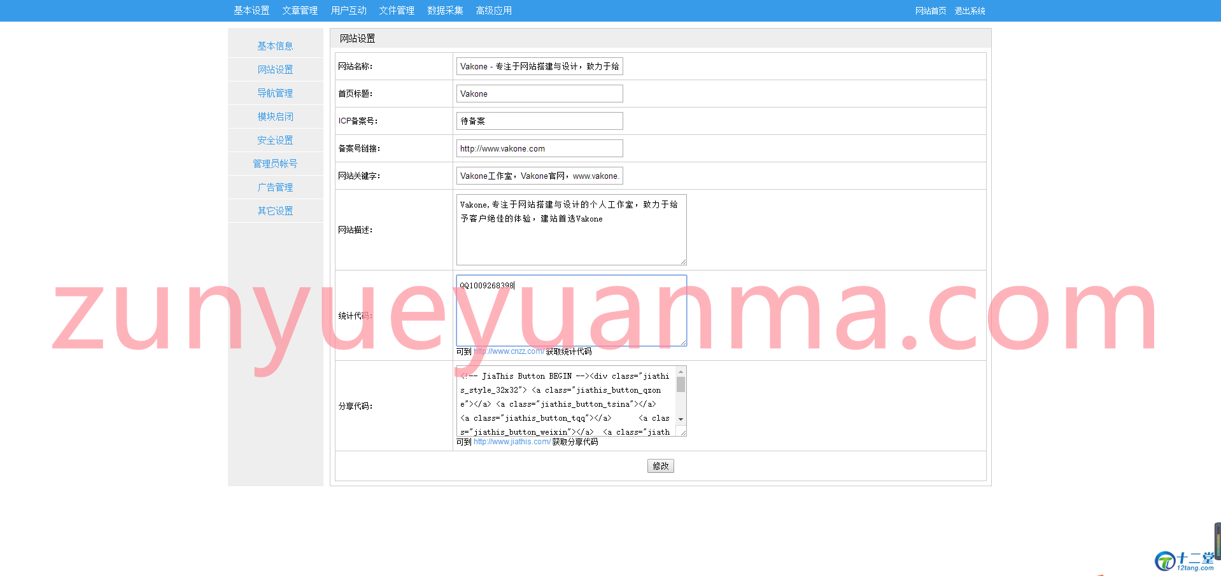This screenshot has height=576, width=1221.
Task: Select 其它设置 in sidebar
Action: (275, 211)
